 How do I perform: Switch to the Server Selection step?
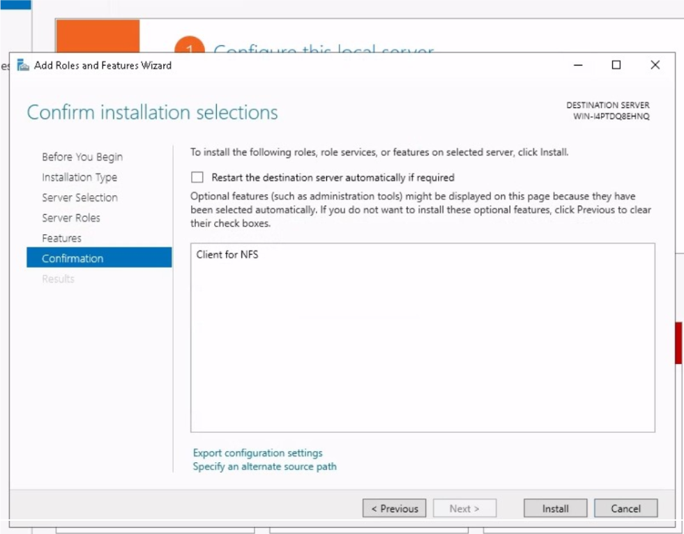[x=79, y=197]
